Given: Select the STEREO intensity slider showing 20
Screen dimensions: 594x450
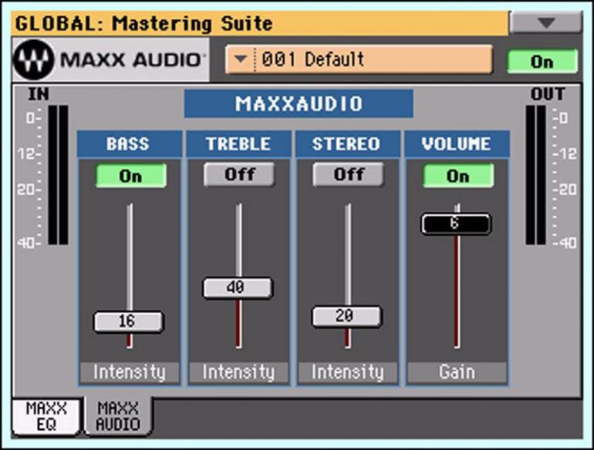Looking at the screenshot, I should pyautogui.click(x=346, y=316).
